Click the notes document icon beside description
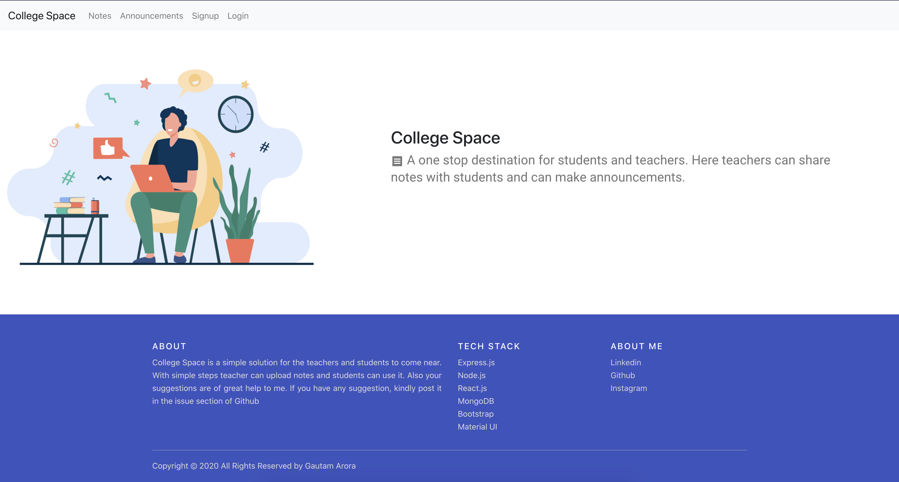 [397, 161]
